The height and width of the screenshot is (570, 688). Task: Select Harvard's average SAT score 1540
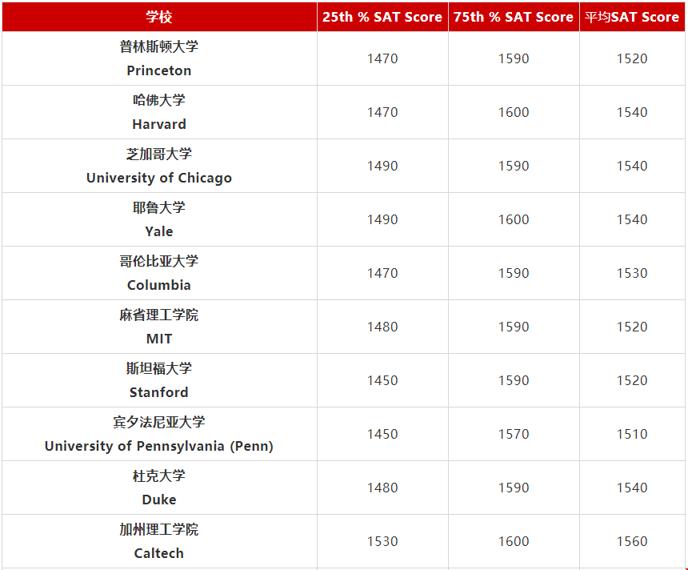point(632,112)
